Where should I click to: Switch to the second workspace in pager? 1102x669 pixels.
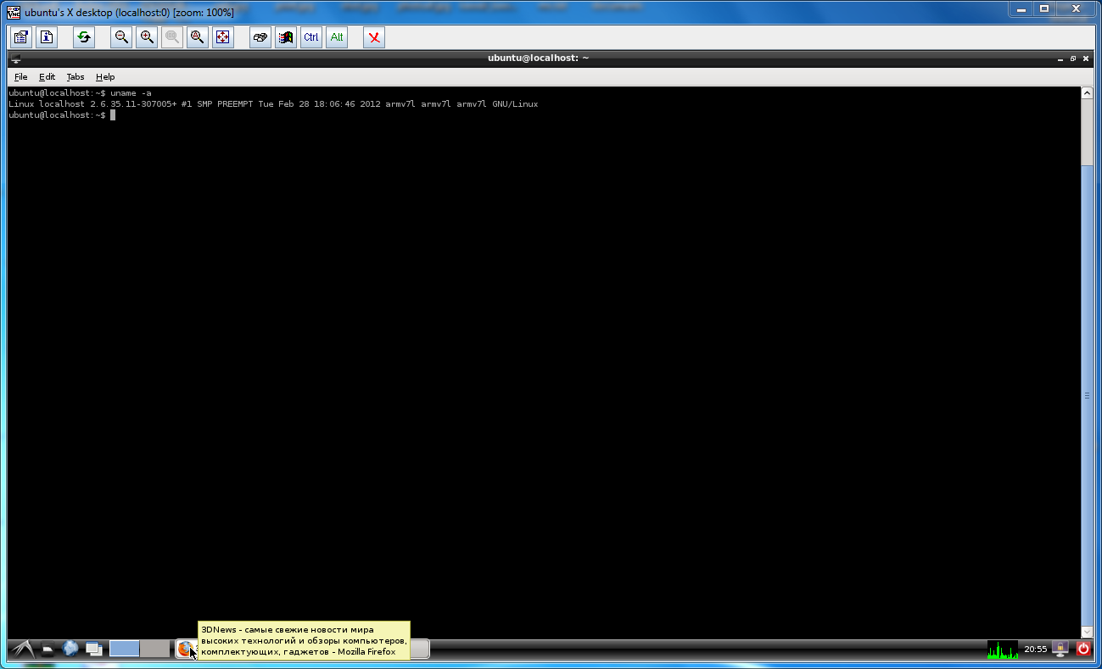point(154,649)
